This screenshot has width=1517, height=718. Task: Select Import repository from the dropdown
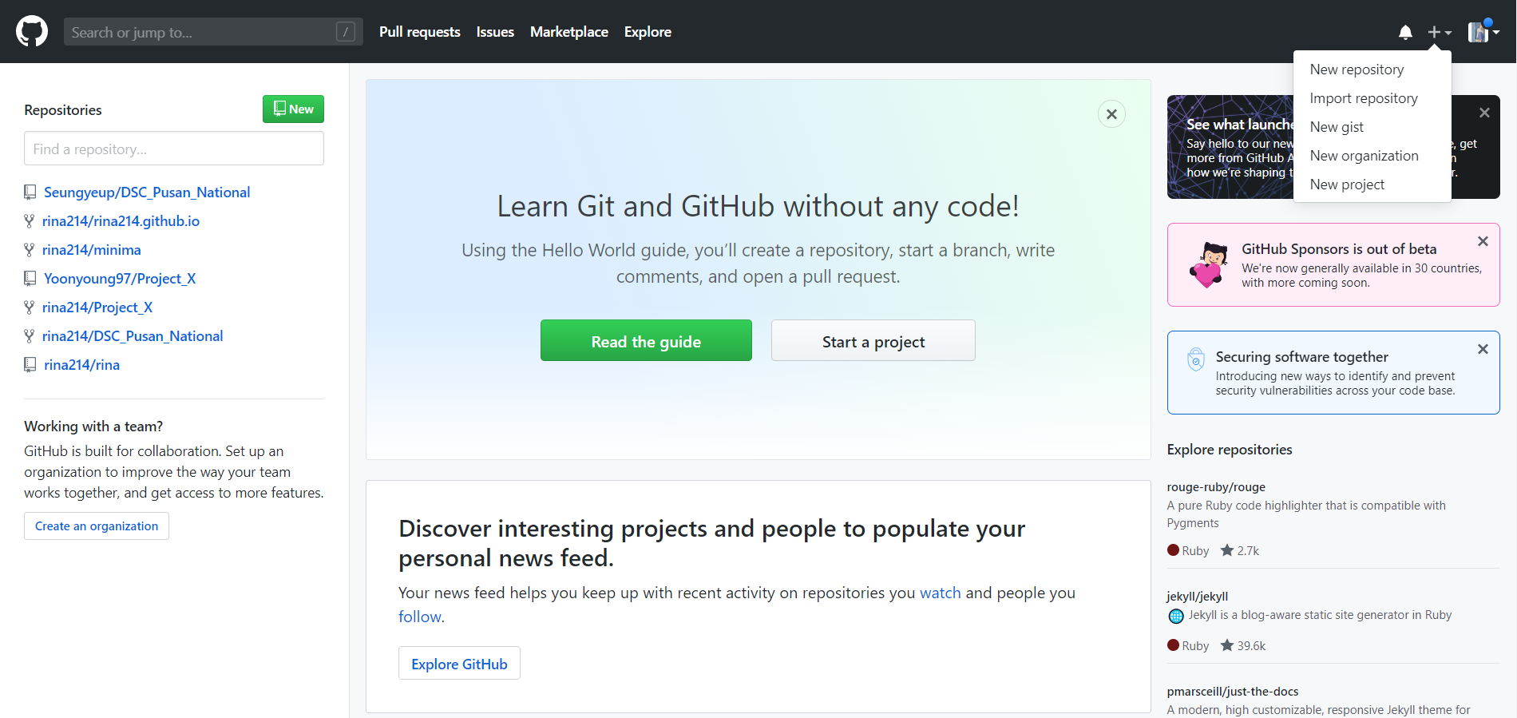pyautogui.click(x=1372, y=98)
